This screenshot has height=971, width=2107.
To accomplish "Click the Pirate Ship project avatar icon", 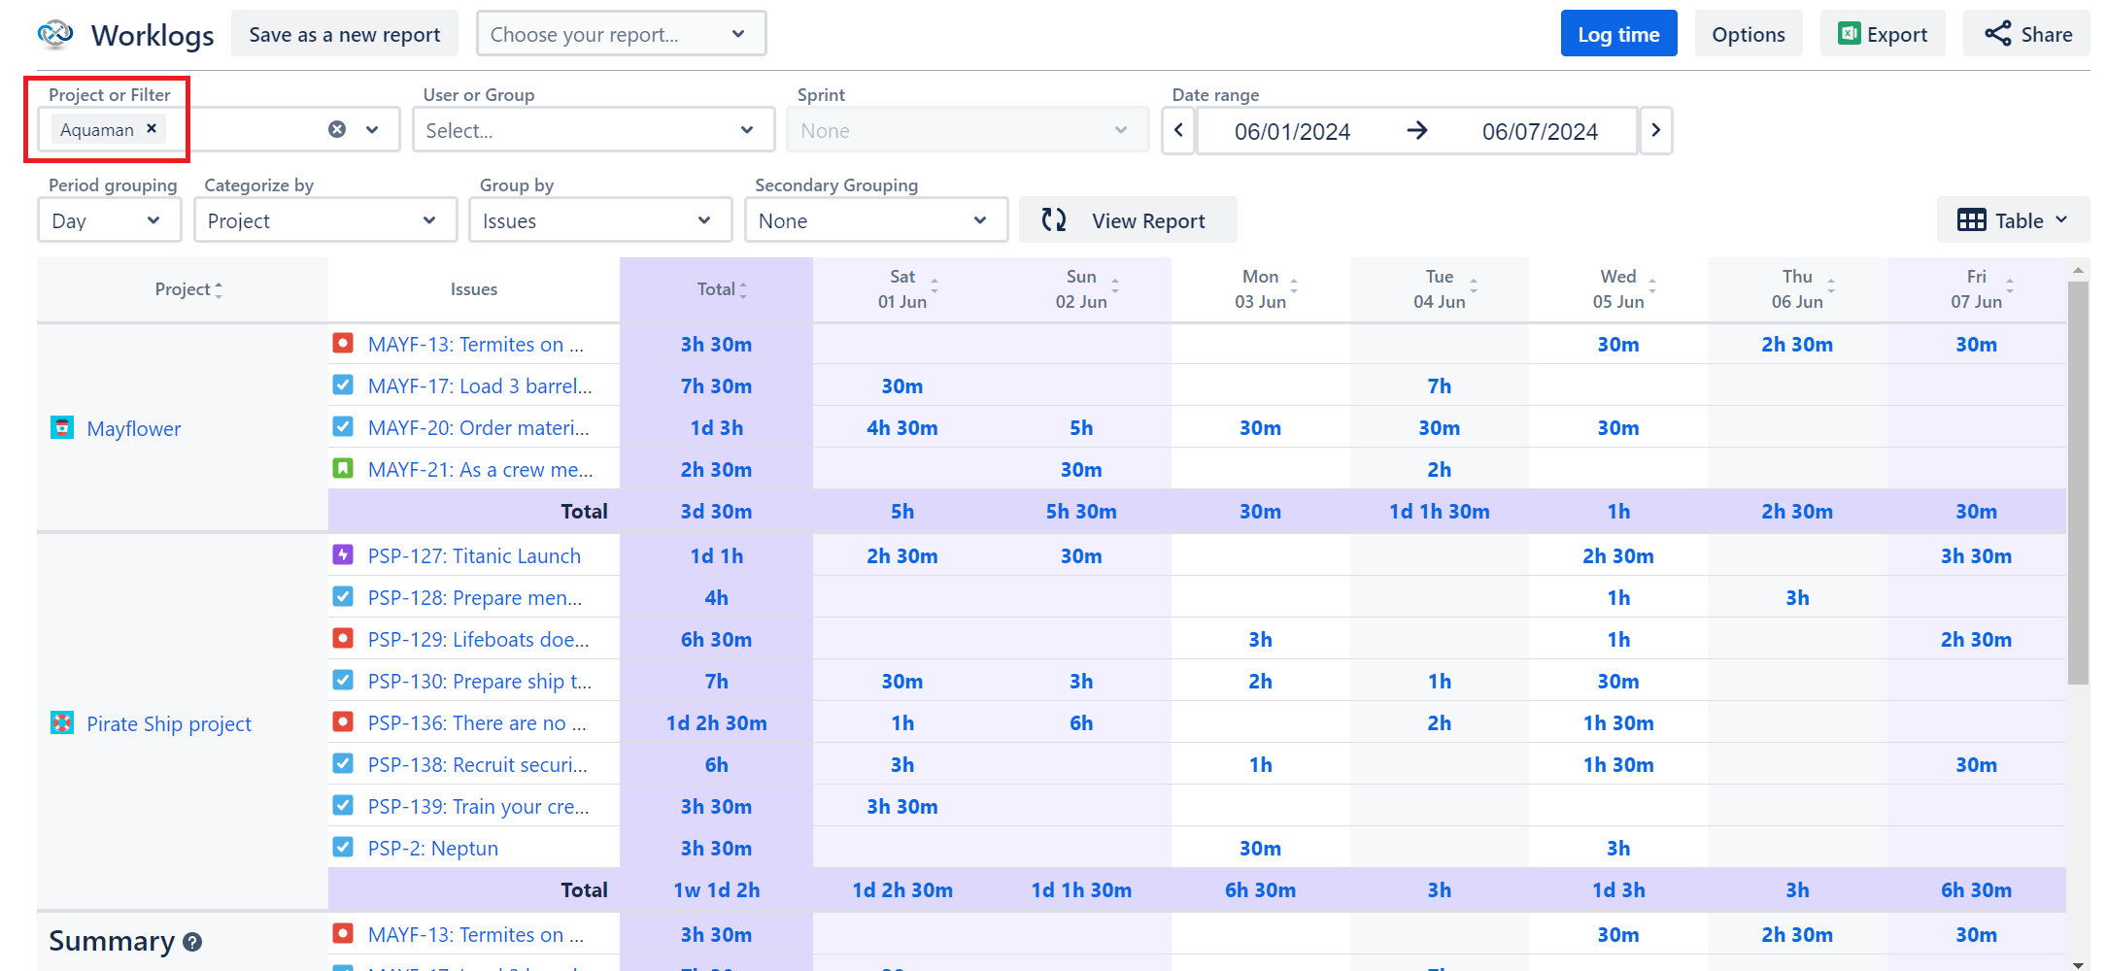I will (x=62, y=722).
